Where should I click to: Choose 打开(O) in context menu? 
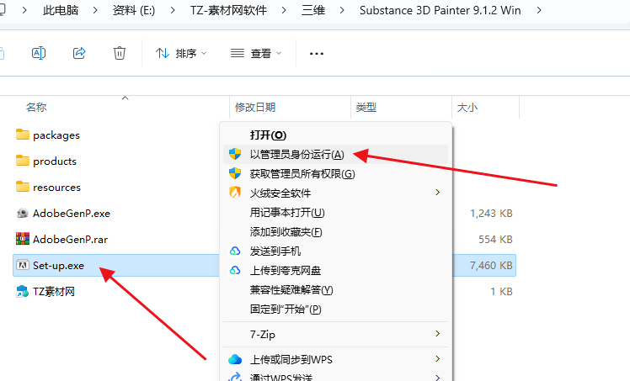[x=335, y=135]
